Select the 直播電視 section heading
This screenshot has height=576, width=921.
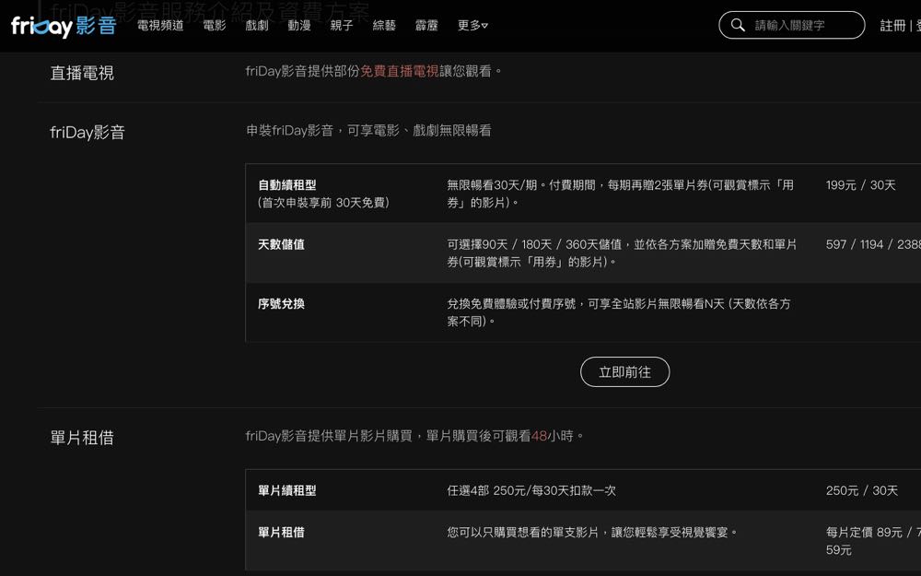coord(82,73)
